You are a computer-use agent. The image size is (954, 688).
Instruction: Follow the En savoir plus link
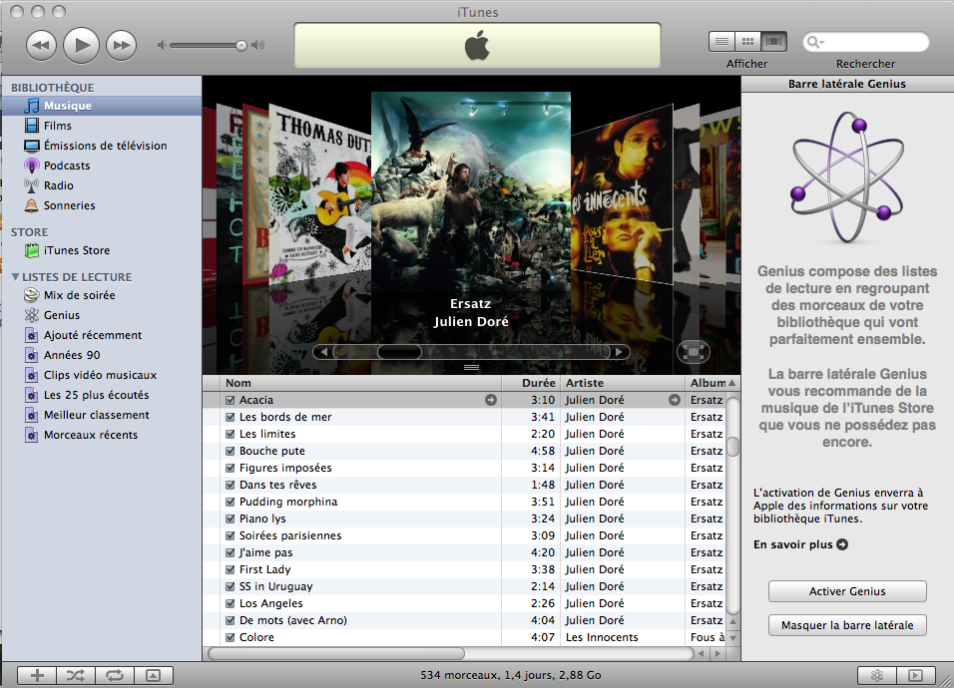click(800, 544)
